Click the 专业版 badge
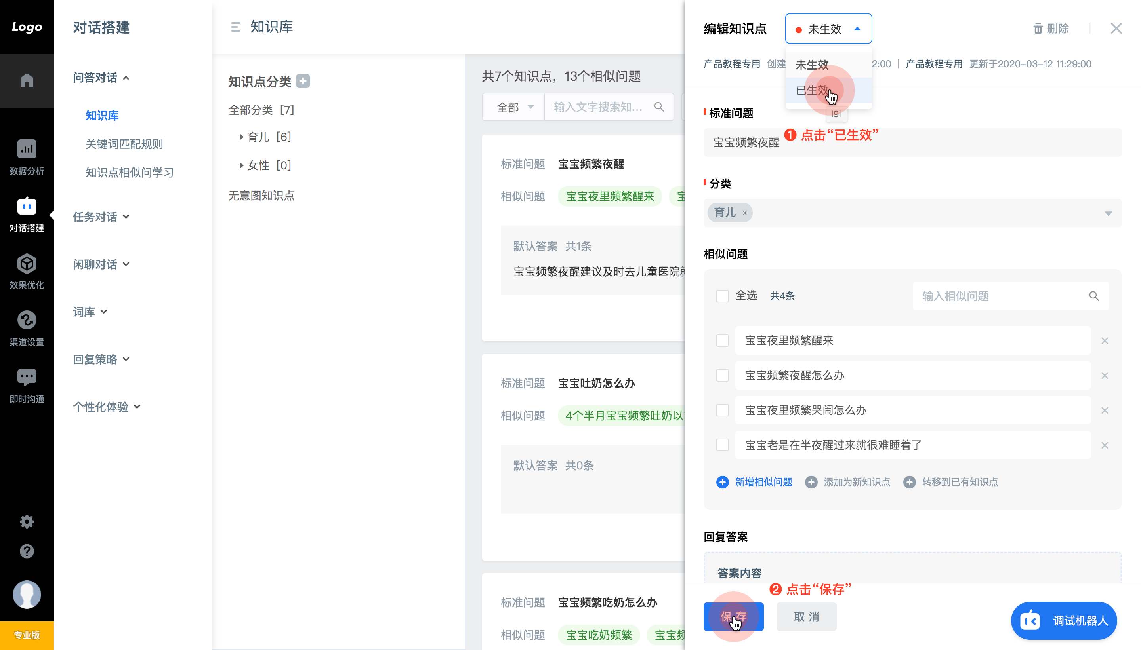The width and height of the screenshot is (1141, 650). pos(27,635)
